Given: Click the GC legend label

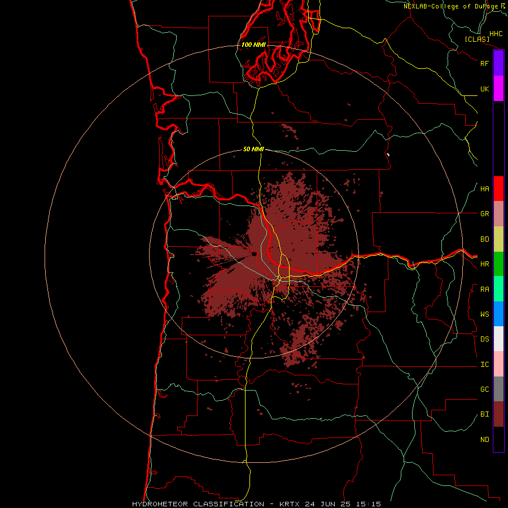Looking at the screenshot, I should tap(484, 389).
